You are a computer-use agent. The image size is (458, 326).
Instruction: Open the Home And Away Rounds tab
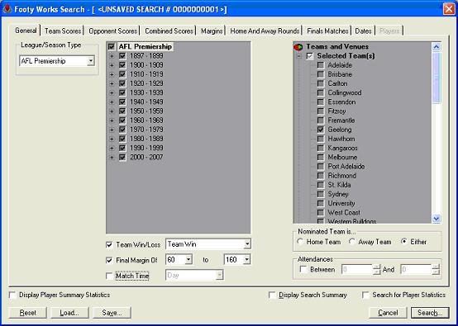point(265,31)
